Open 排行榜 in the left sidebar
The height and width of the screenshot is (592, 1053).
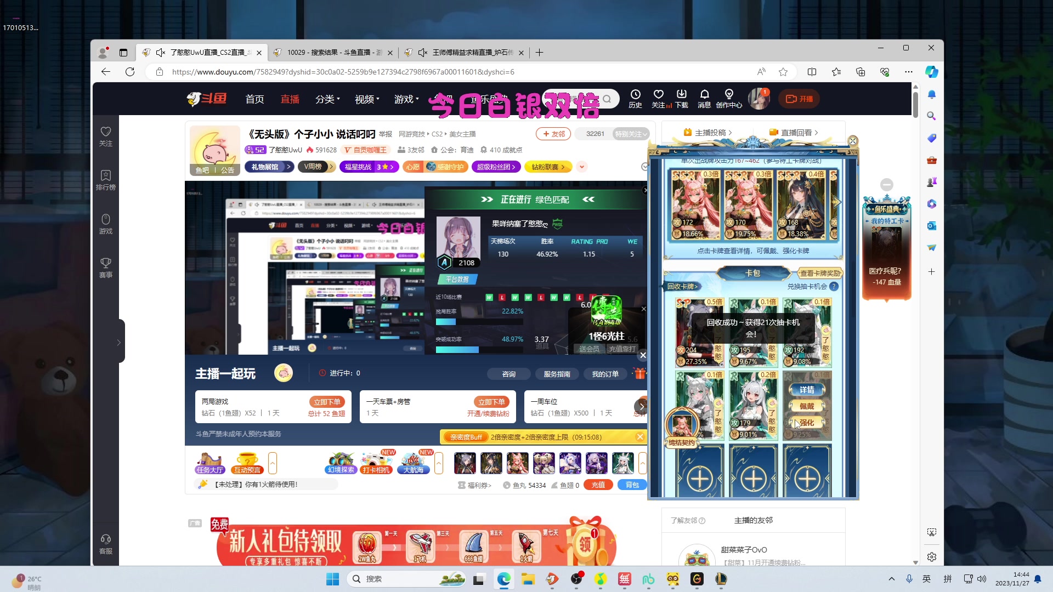pyautogui.click(x=106, y=180)
